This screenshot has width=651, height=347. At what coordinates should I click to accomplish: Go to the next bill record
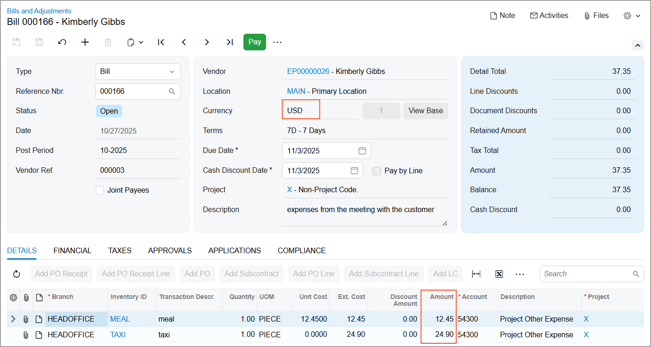pyautogui.click(x=207, y=42)
